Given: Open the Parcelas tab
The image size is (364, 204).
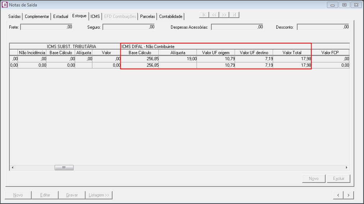Looking at the screenshot, I should coord(148,16).
